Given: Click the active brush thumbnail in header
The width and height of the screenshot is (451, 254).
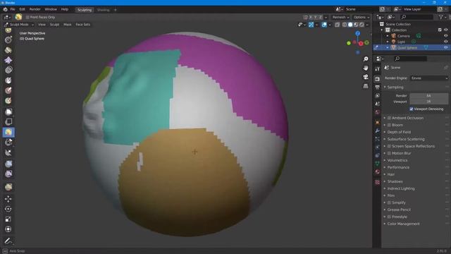Looking at the screenshot, I should [18, 17].
